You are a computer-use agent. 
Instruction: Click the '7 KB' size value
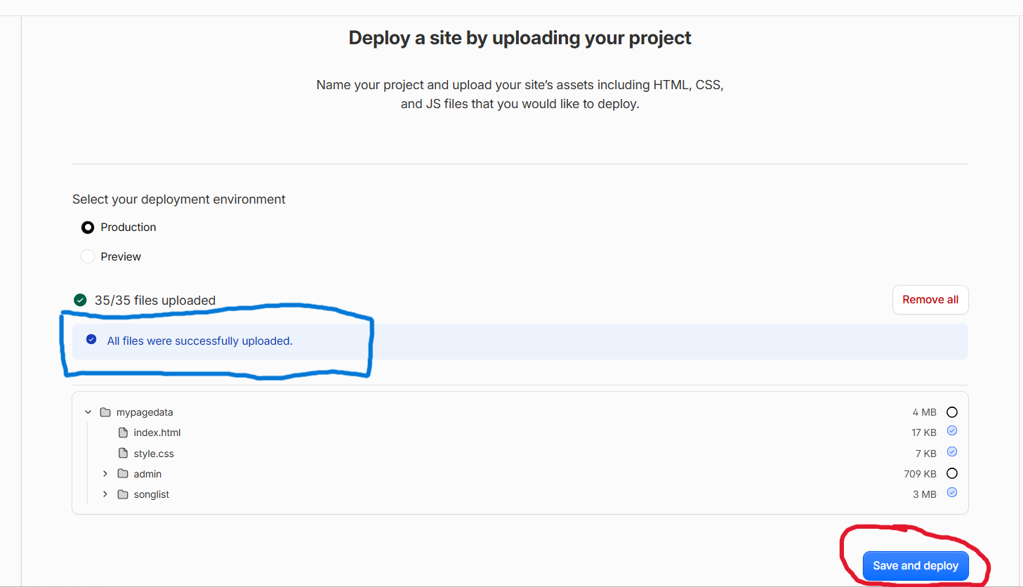(926, 454)
